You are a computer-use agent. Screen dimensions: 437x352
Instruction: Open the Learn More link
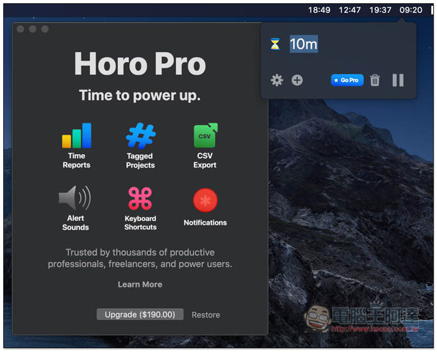tap(140, 284)
